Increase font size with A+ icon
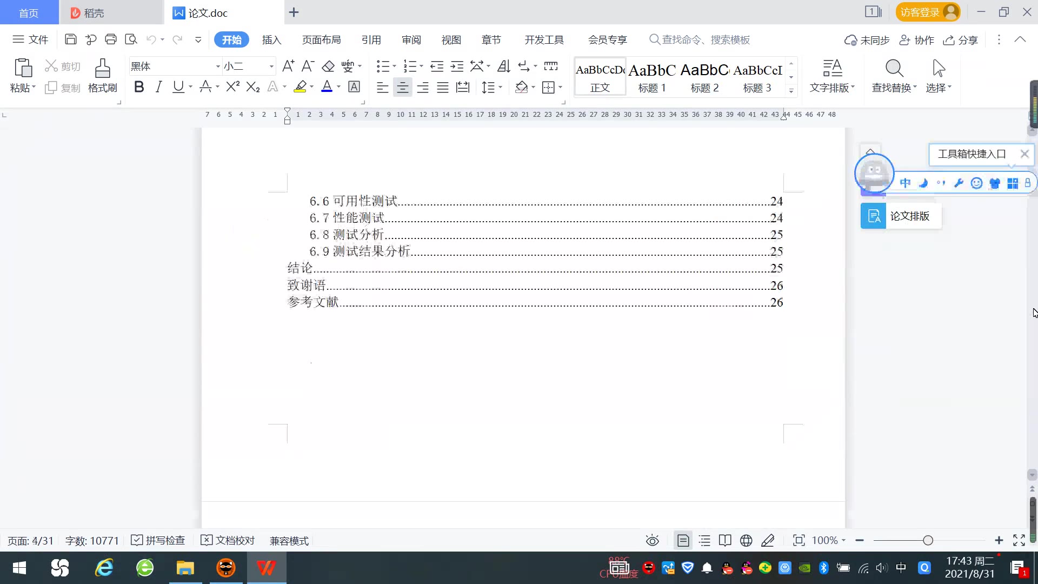1038x584 pixels. click(288, 66)
